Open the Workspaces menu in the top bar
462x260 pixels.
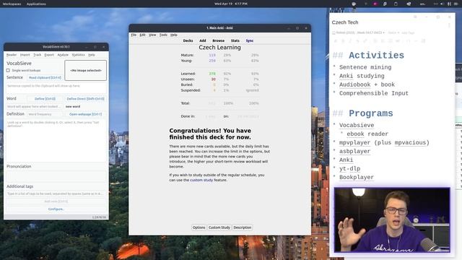pyautogui.click(x=12, y=4)
